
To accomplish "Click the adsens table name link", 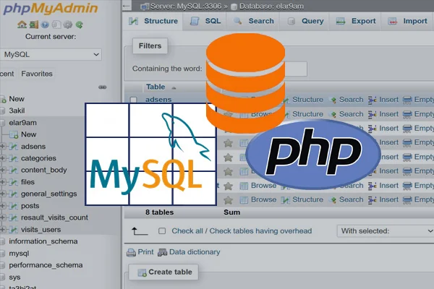I will [158, 100].
